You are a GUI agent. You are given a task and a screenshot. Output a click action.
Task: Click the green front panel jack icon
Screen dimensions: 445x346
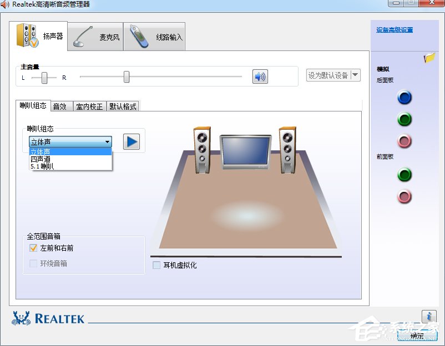click(404, 175)
